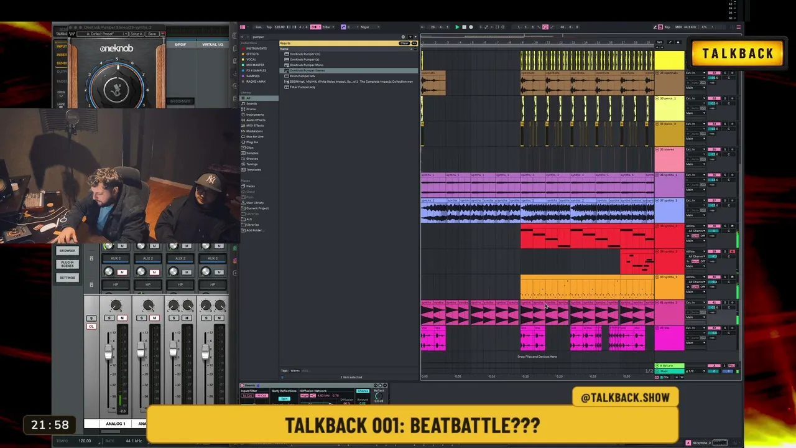796x448 pixels.
Task: Click the Tap tempo button
Action: pos(269,27)
